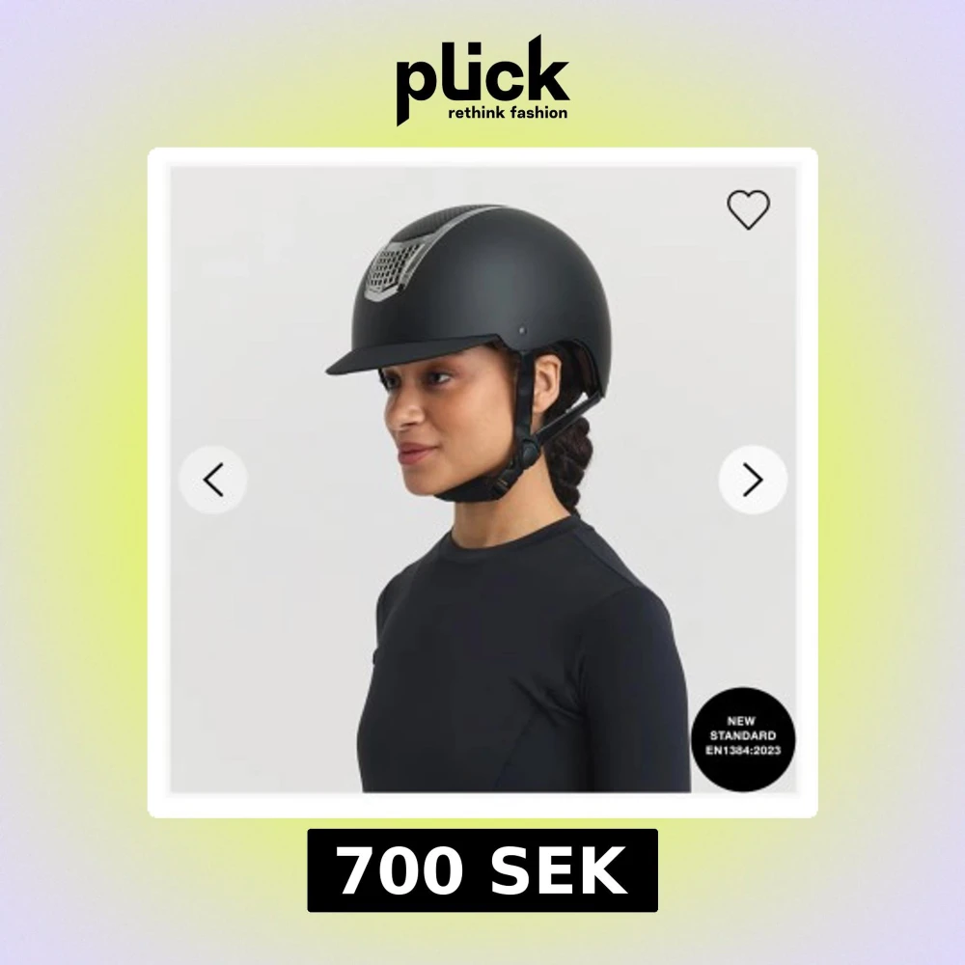Viewport: 965px width, 965px height.
Task: Click the helmet chin strap buckle
Action: pyautogui.click(x=529, y=455)
